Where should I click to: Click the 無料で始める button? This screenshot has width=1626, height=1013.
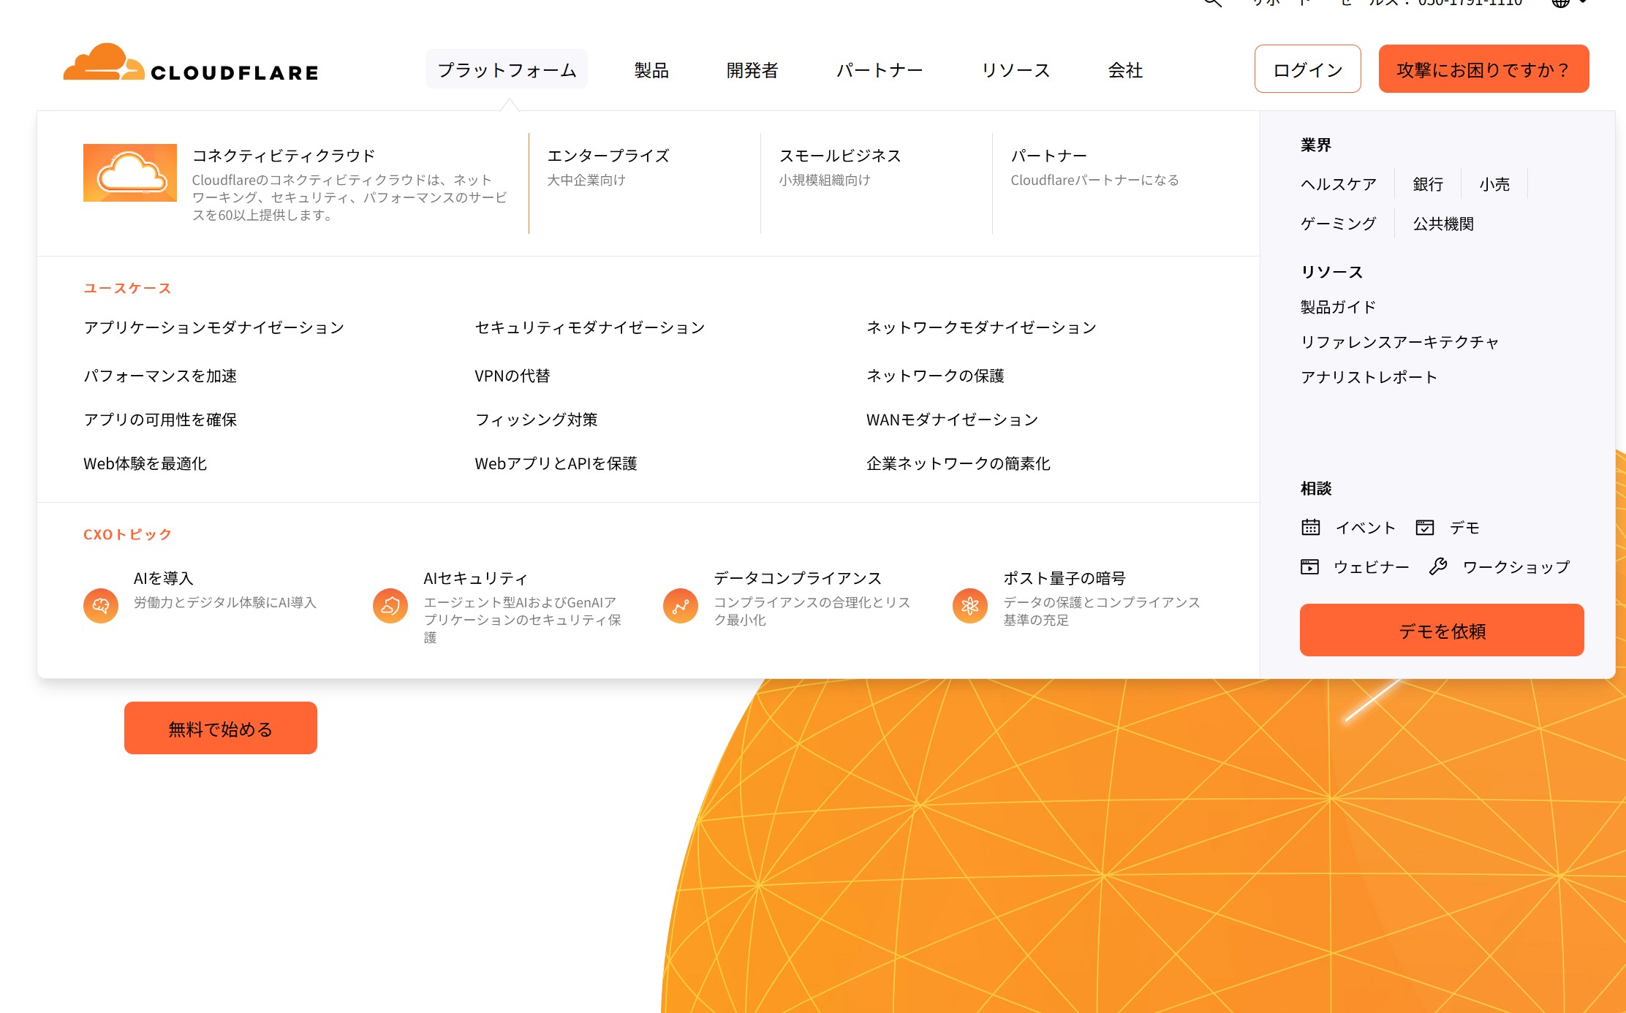point(221,728)
